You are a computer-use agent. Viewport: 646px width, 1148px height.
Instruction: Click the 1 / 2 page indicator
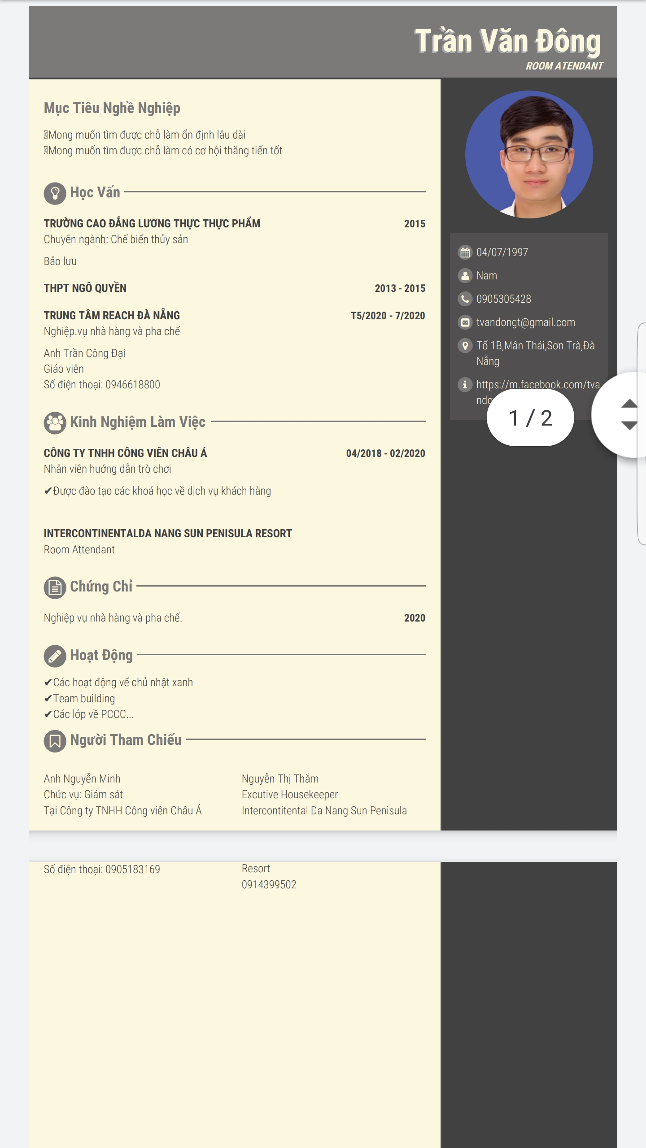click(530, 418)
